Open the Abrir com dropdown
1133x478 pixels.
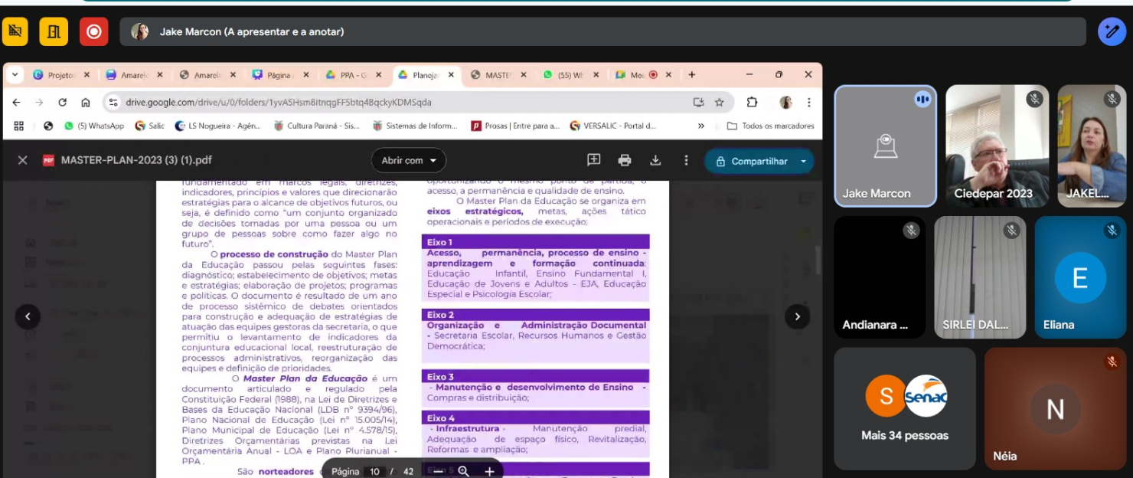tap(409, 160)
